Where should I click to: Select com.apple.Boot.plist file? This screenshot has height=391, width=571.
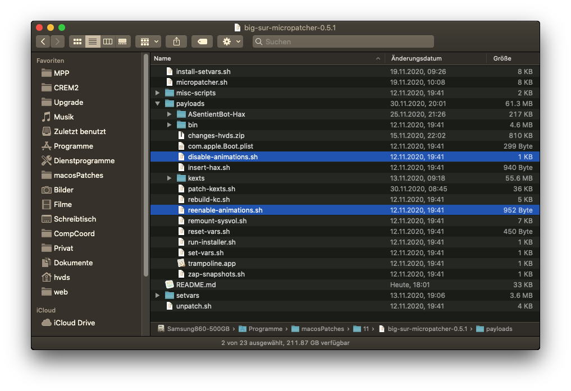tap(345, 146)
